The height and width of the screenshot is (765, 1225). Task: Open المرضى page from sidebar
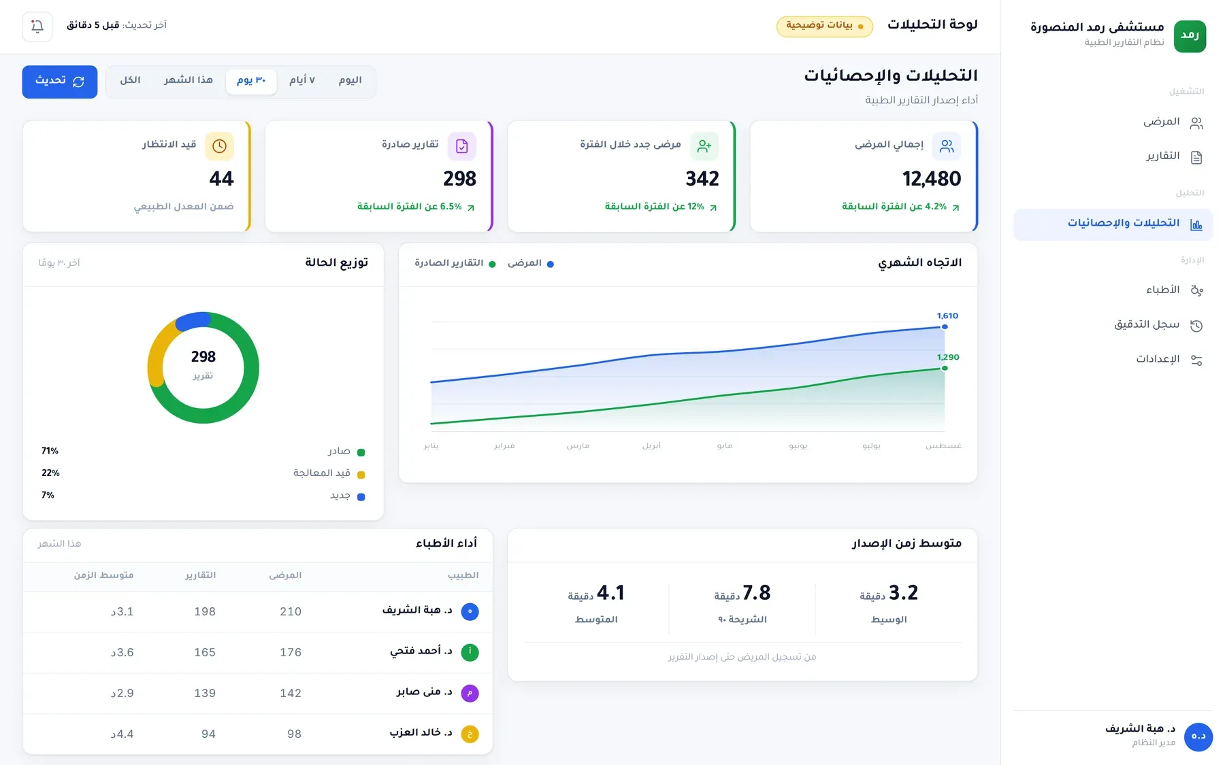[x=1113, y=122]
